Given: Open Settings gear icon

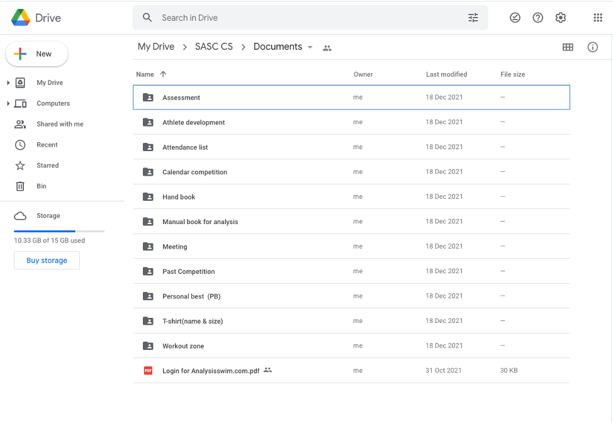Looking at the screenshot, I should [561, 18].
